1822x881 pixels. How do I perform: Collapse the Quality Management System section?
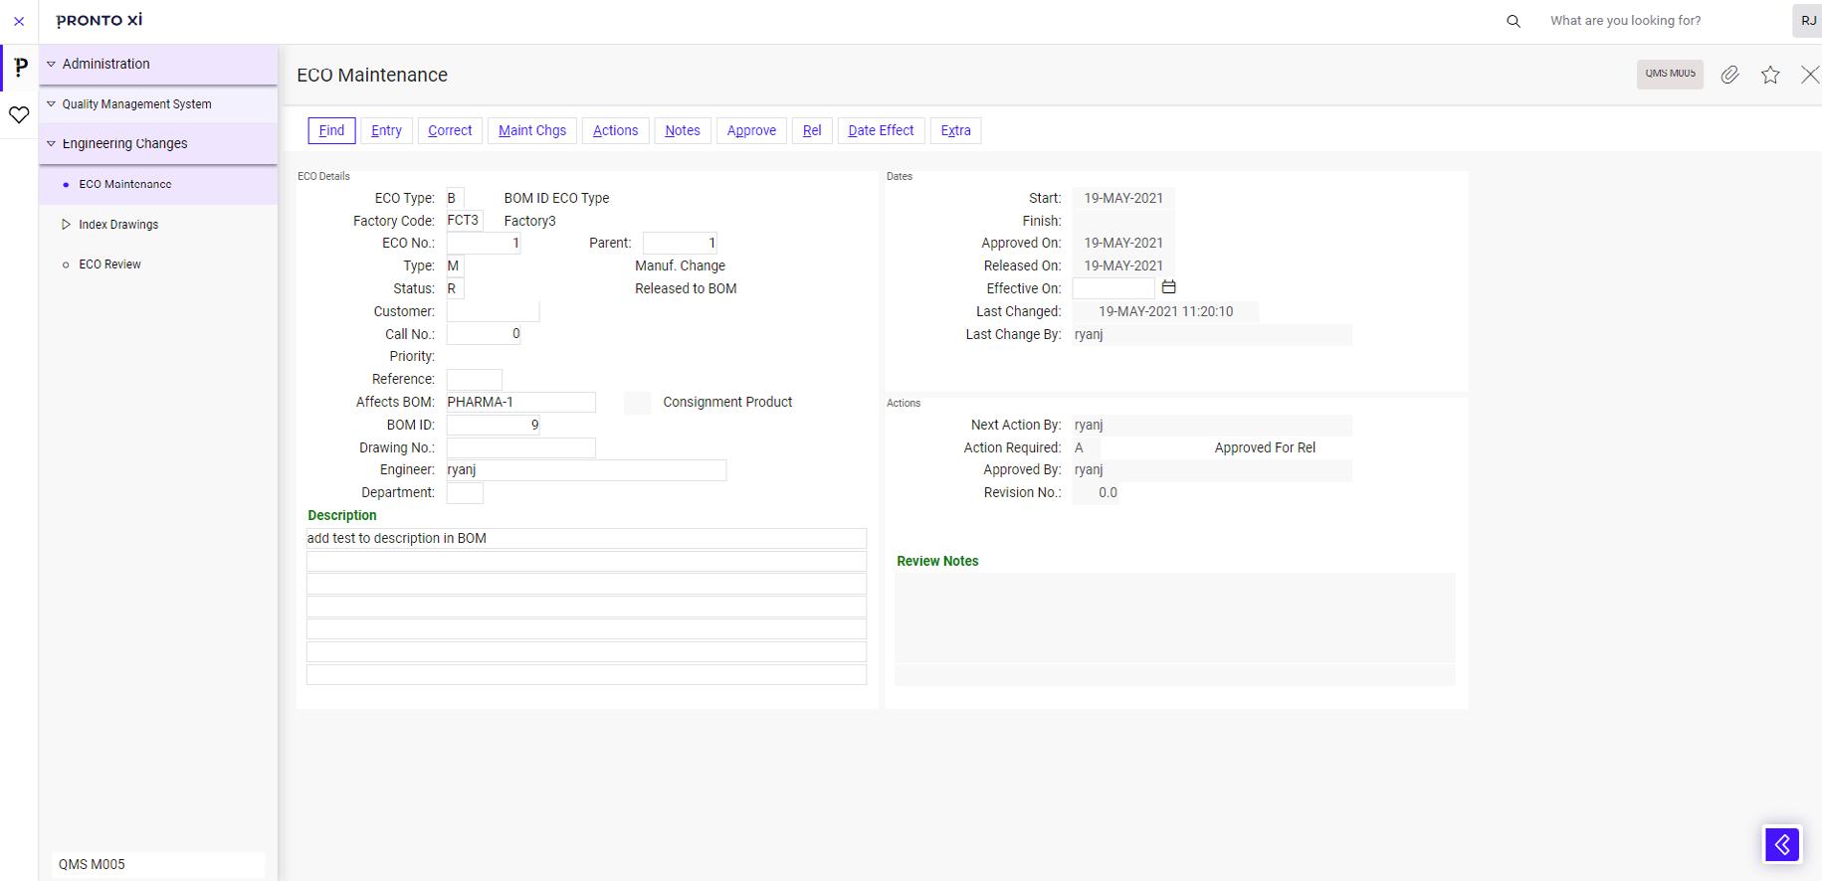point(51,103)
